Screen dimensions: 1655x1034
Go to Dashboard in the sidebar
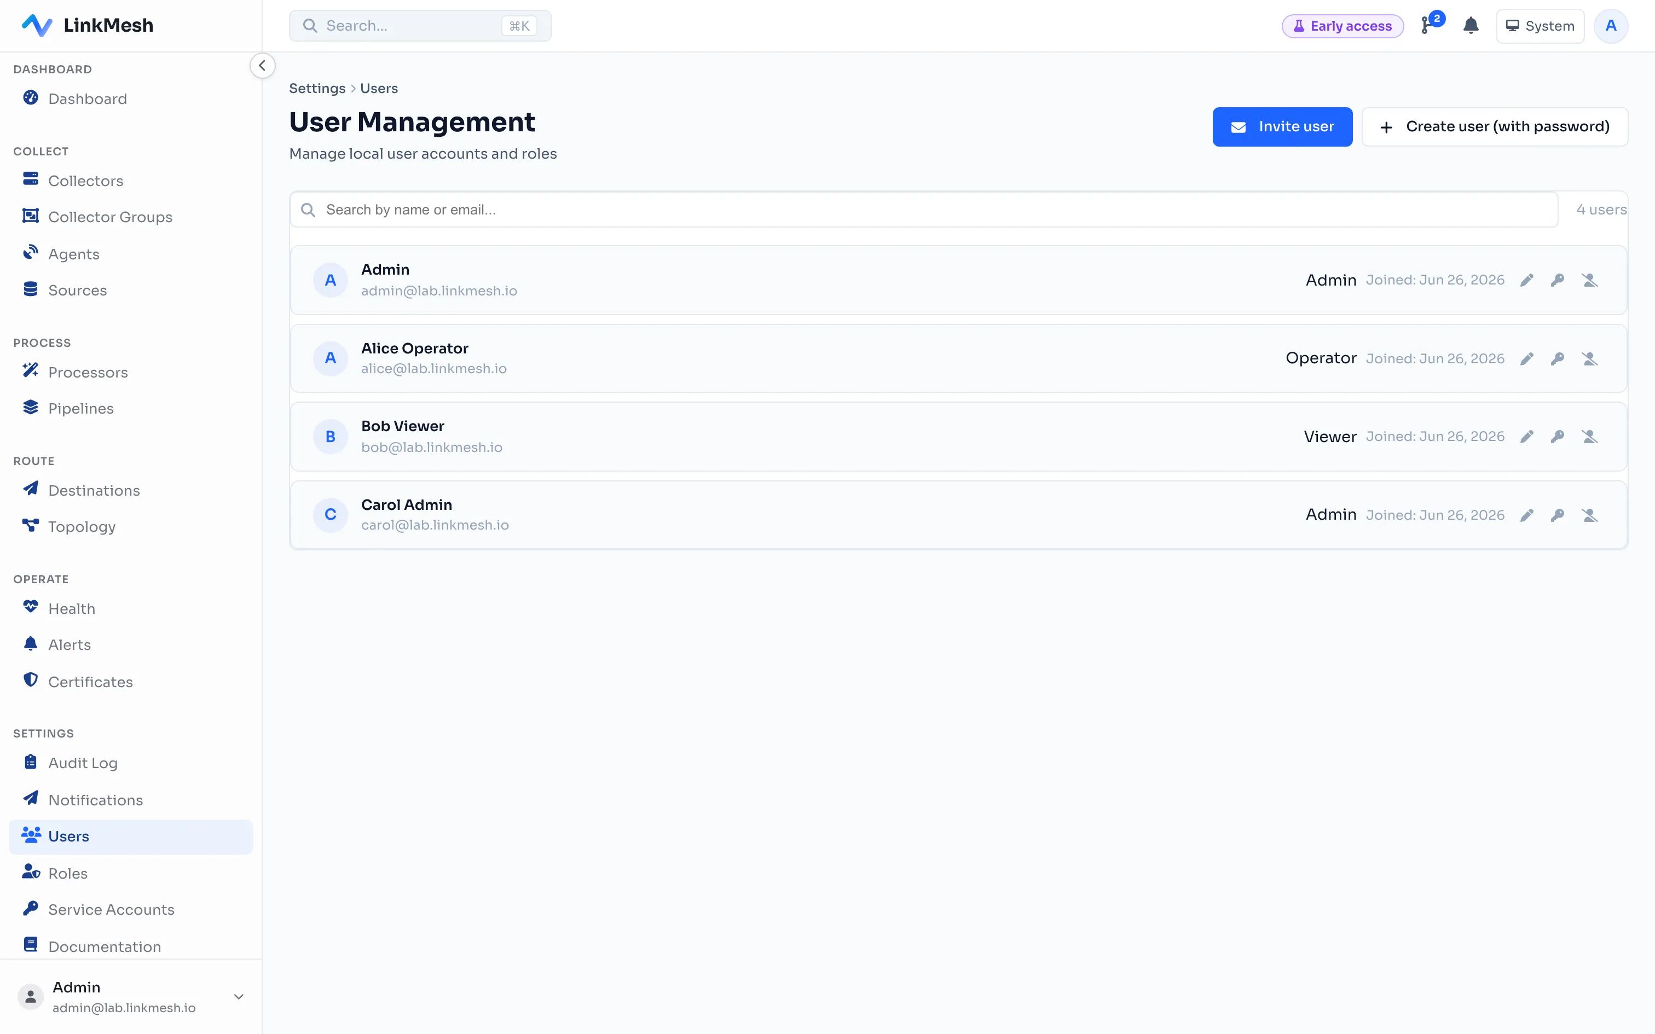[x=130, y=98]
